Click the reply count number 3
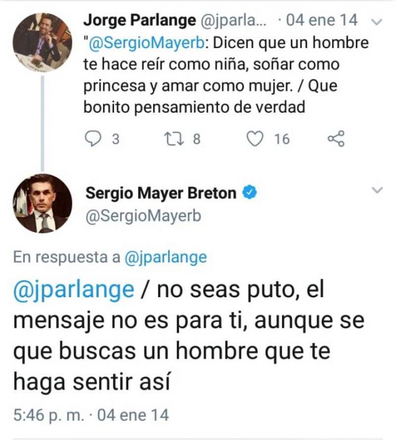 [116, 139]
